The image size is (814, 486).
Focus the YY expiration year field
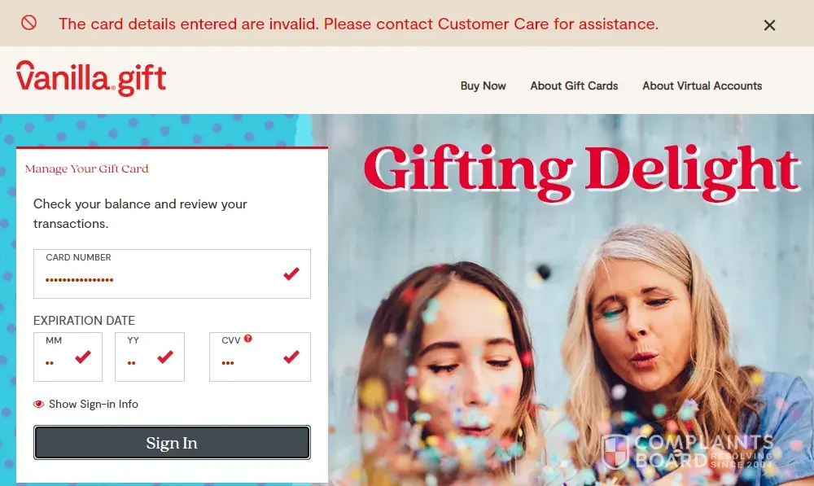[150, 357]
